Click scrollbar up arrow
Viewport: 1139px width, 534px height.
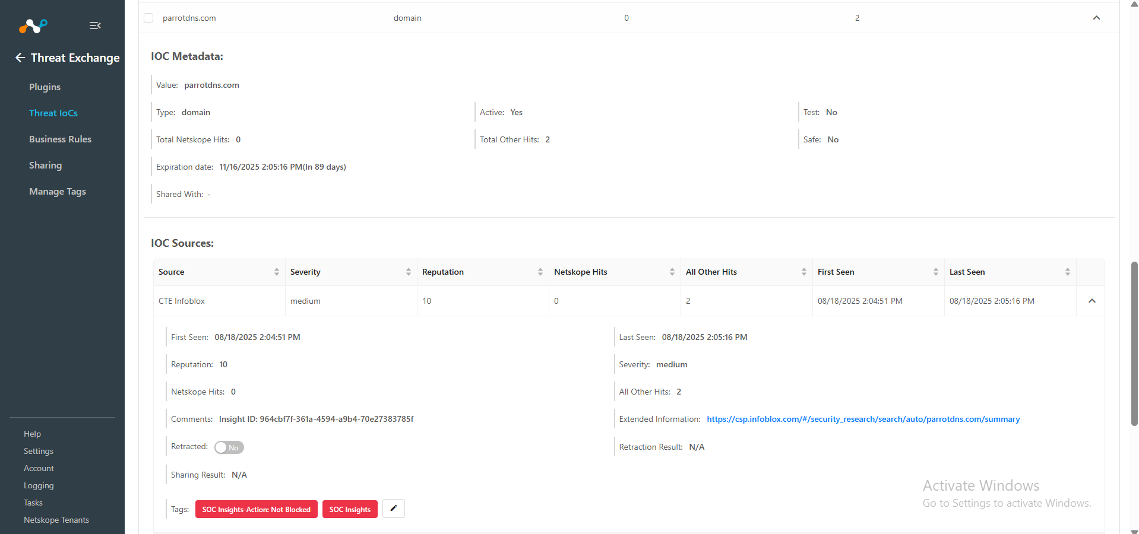tap(1134, 4)
